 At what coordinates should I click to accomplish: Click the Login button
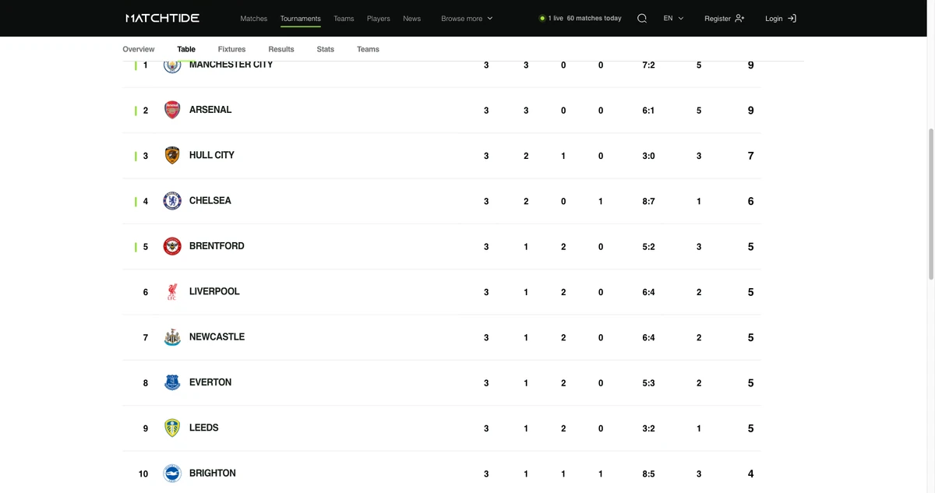point(781,18)
